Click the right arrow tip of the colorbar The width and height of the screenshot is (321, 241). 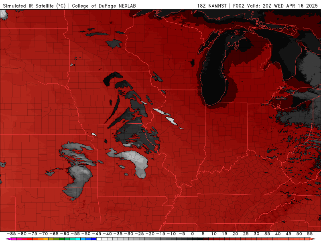(x=313, y=239)
